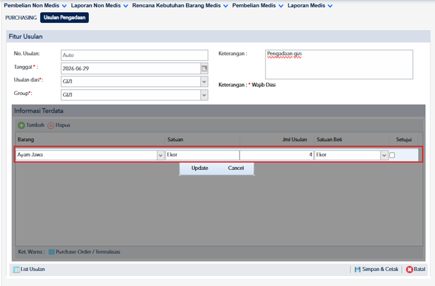
Task: Open the Laporan Medis menu
Action: click(310, 5)
